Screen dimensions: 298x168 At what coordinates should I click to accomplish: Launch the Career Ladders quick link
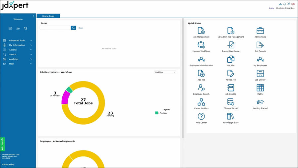click(x=201, y=102)
